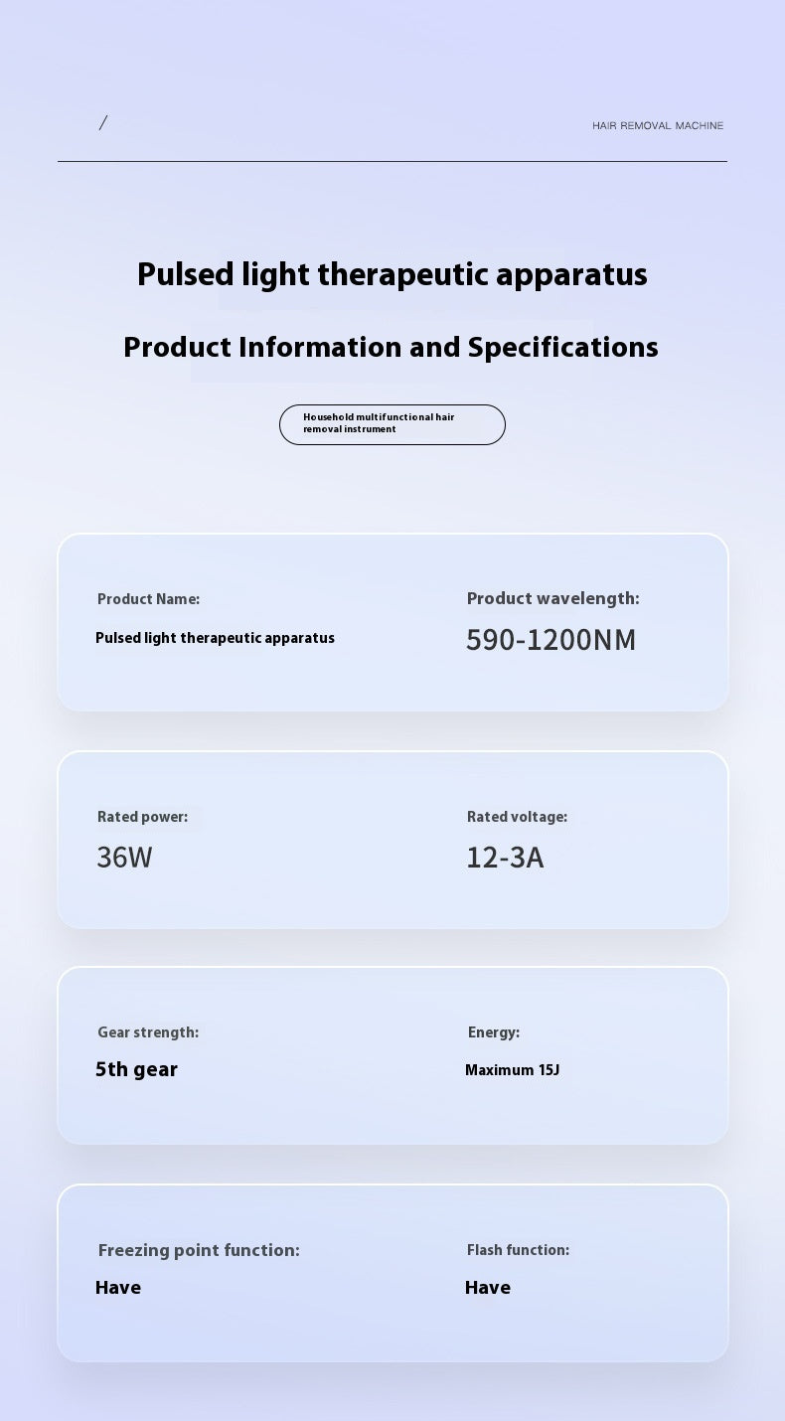Image resolution: width=785 pixels, height=1421 pixels.
Task: Select the 36W power value
Action: tap(124, 857)
